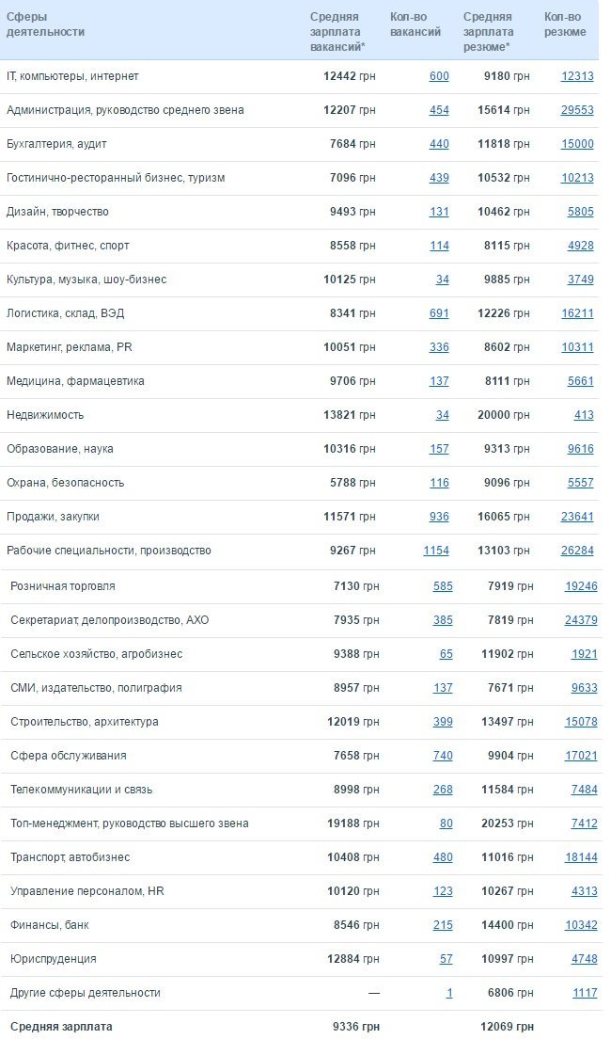Click 480 vacancies for Транспорт, автобизнес
The image size is (611, 1039).
(x=443, y=857)
